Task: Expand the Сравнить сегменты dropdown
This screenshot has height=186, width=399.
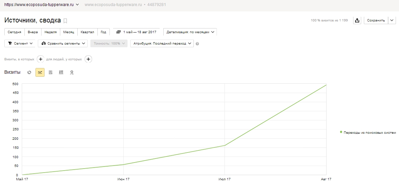Action: point(63,44)
